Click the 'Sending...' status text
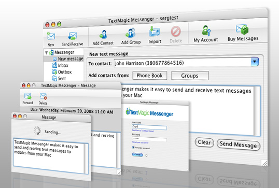The height and width of the screenshot is (188, 279). coord(53,132)
